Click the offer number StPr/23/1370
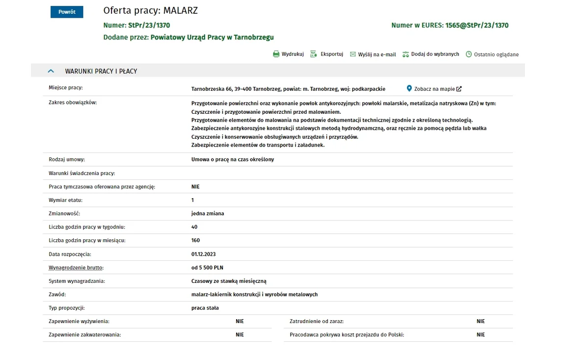The width and height of the screenshot is (568, 353). 149,25
